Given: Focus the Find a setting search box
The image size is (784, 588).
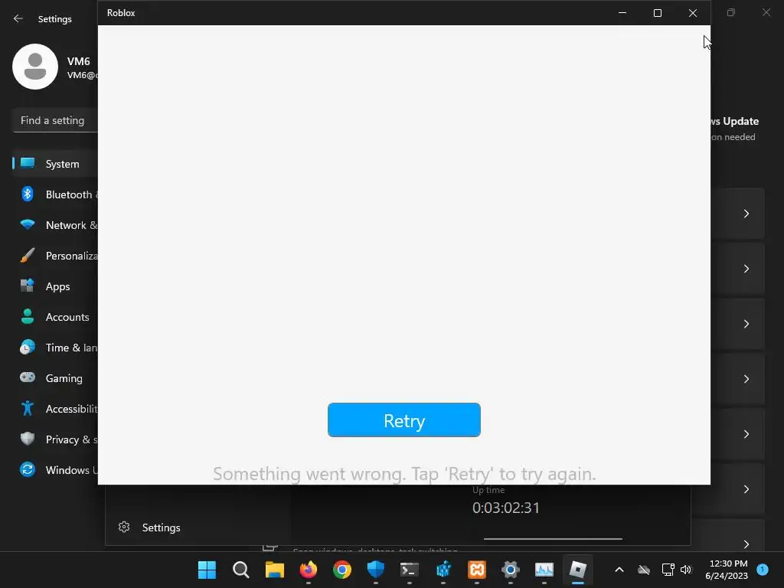Looking at the screenshot, I should 55,120.
